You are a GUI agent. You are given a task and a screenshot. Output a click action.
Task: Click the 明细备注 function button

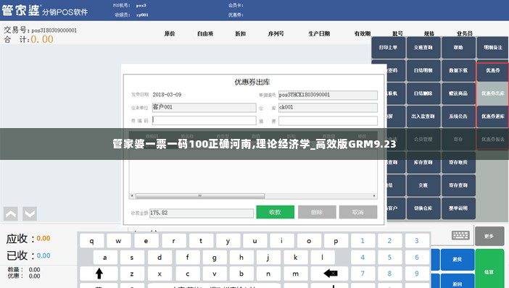tap(493, 47)
